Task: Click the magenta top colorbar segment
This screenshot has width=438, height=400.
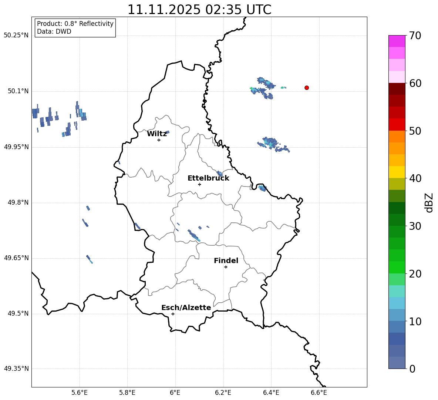Action: point(397,41)
